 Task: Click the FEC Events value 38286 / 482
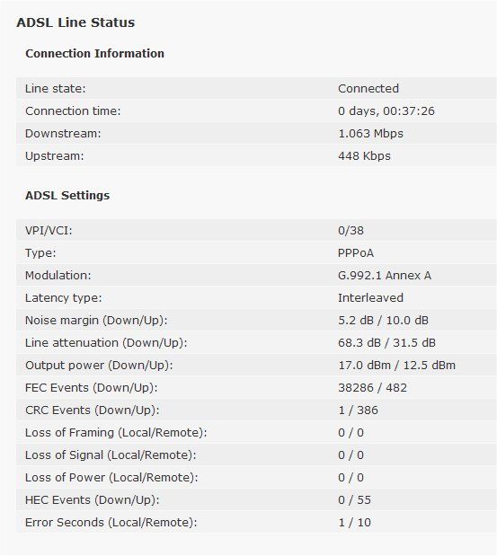(372, 387)
